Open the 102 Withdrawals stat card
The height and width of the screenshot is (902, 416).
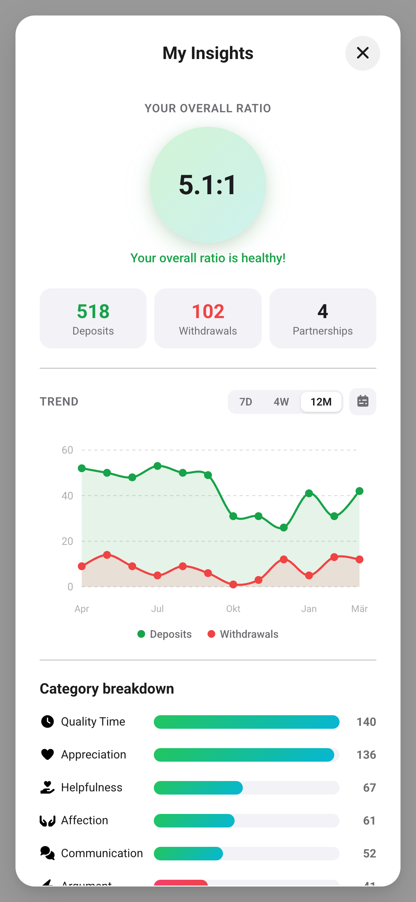tap(208, 318)
